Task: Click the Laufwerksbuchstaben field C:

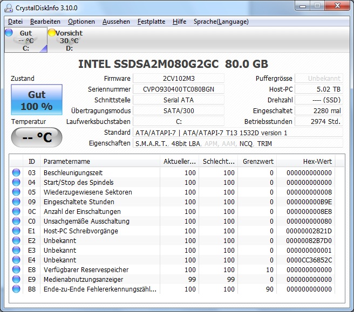Action: coord(179,122)
